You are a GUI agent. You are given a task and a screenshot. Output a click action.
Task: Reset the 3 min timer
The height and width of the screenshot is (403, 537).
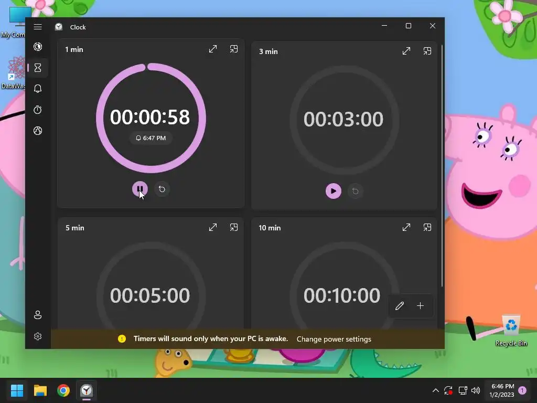coord(356,191)
